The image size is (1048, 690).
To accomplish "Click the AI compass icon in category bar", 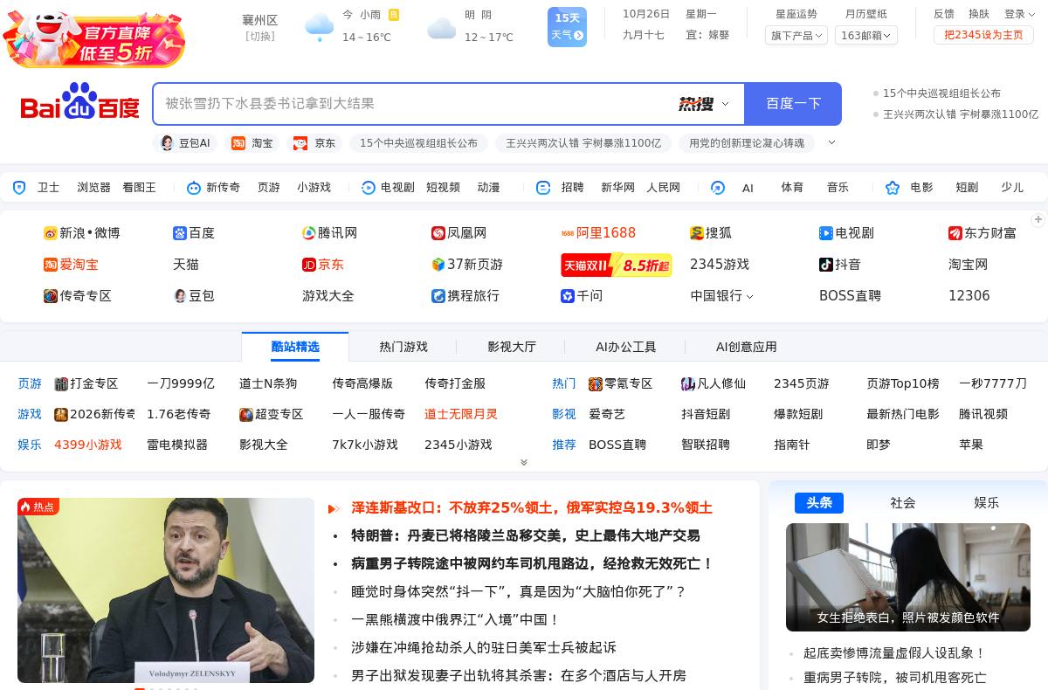I will point(718,188).
